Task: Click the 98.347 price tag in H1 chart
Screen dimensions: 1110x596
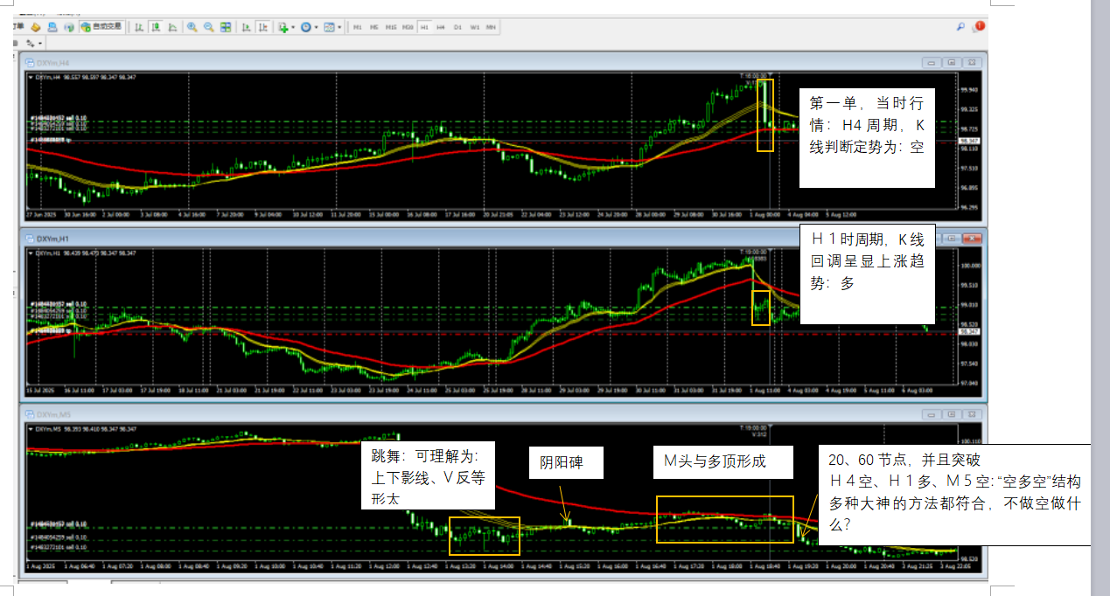Action: (969, 332)
